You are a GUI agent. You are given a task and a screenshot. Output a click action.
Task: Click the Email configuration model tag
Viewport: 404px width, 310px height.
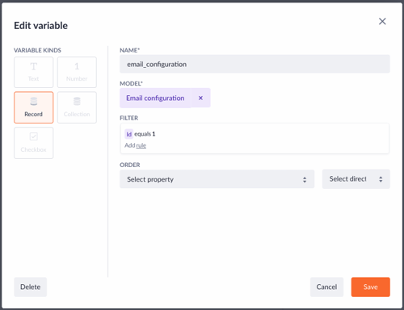tap(155, 98)
